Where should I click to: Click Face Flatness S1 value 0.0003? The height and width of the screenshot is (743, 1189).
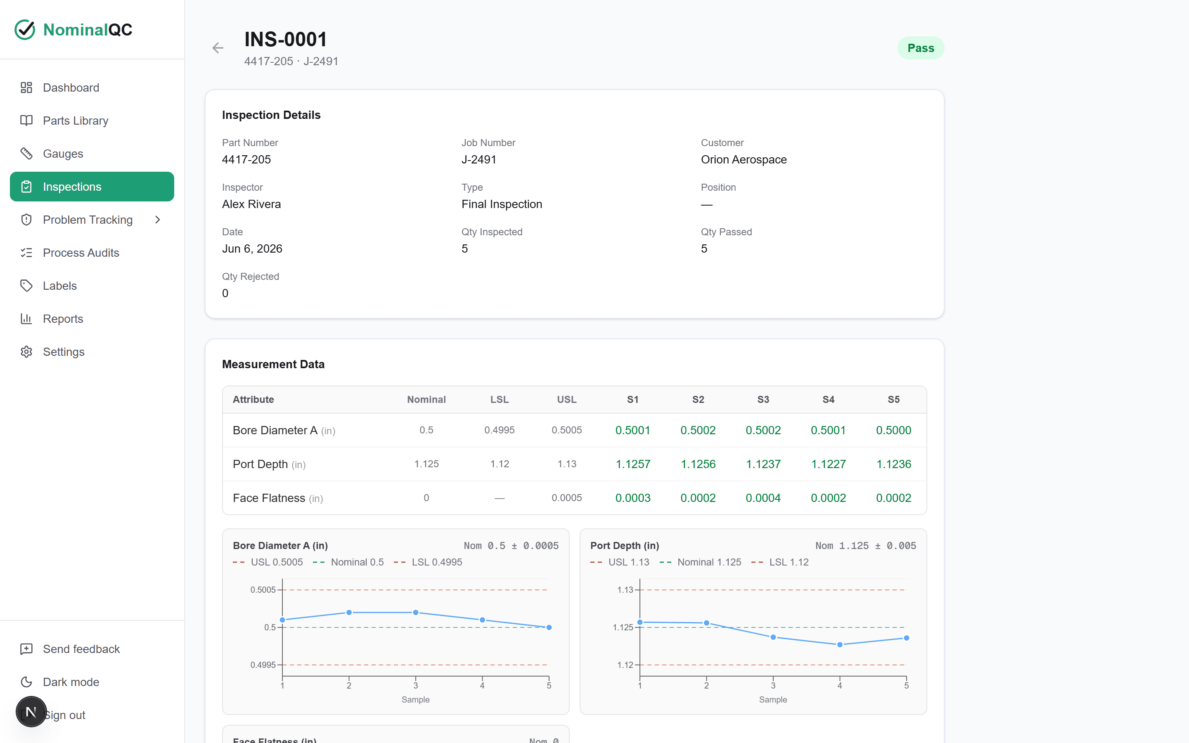pos(633,498)
